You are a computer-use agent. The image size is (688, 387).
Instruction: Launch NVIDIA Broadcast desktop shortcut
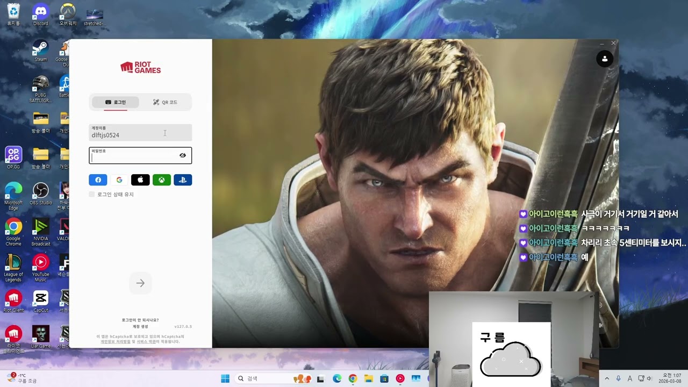tap(40, 232)
